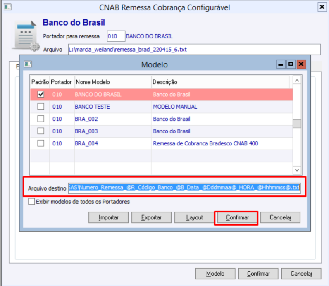Click the CNAB Remessa title bar icon
Viewport: 329px width, 286px height.
pyautogui.click(x=7, y=7)
